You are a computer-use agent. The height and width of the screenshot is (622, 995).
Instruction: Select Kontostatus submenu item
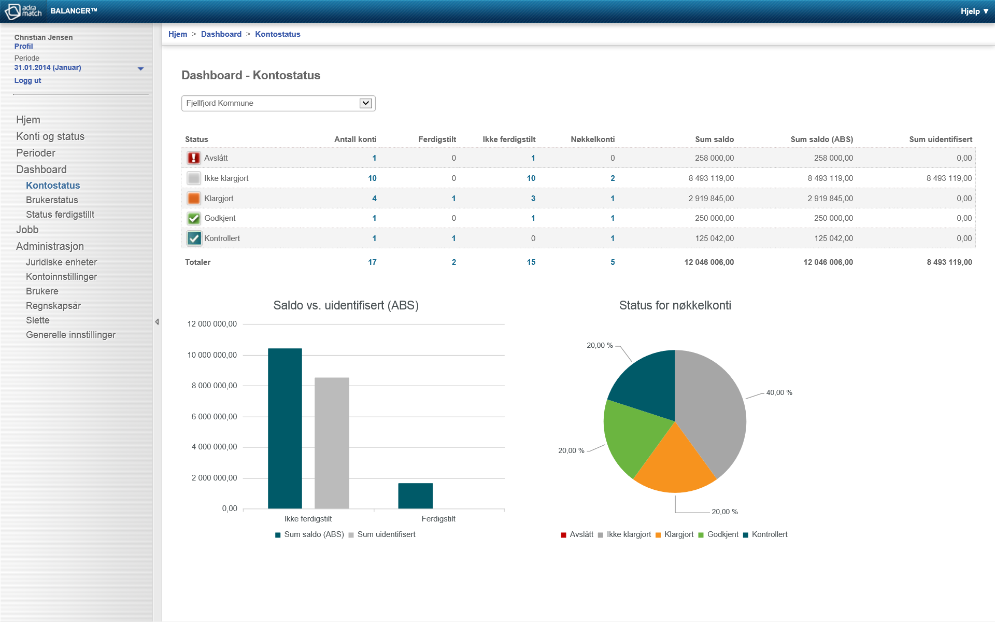[53, 186]
